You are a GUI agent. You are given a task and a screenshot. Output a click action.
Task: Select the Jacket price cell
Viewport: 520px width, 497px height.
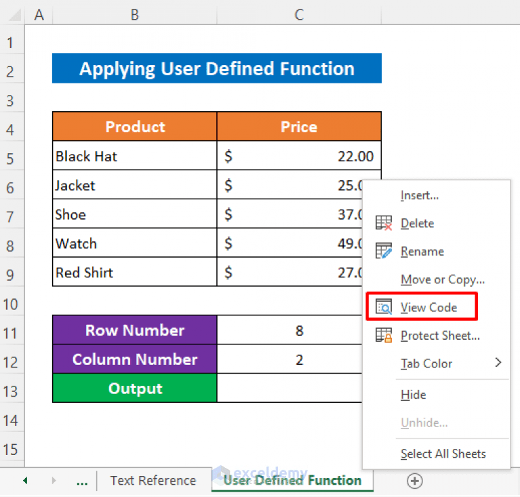(289, 185)
